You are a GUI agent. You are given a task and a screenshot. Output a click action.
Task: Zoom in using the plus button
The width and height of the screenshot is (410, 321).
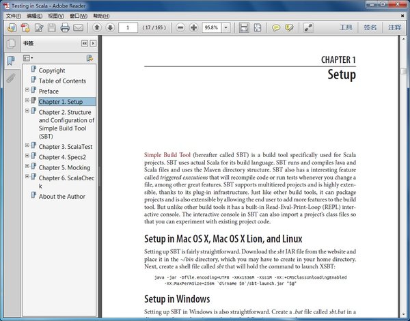193,27
